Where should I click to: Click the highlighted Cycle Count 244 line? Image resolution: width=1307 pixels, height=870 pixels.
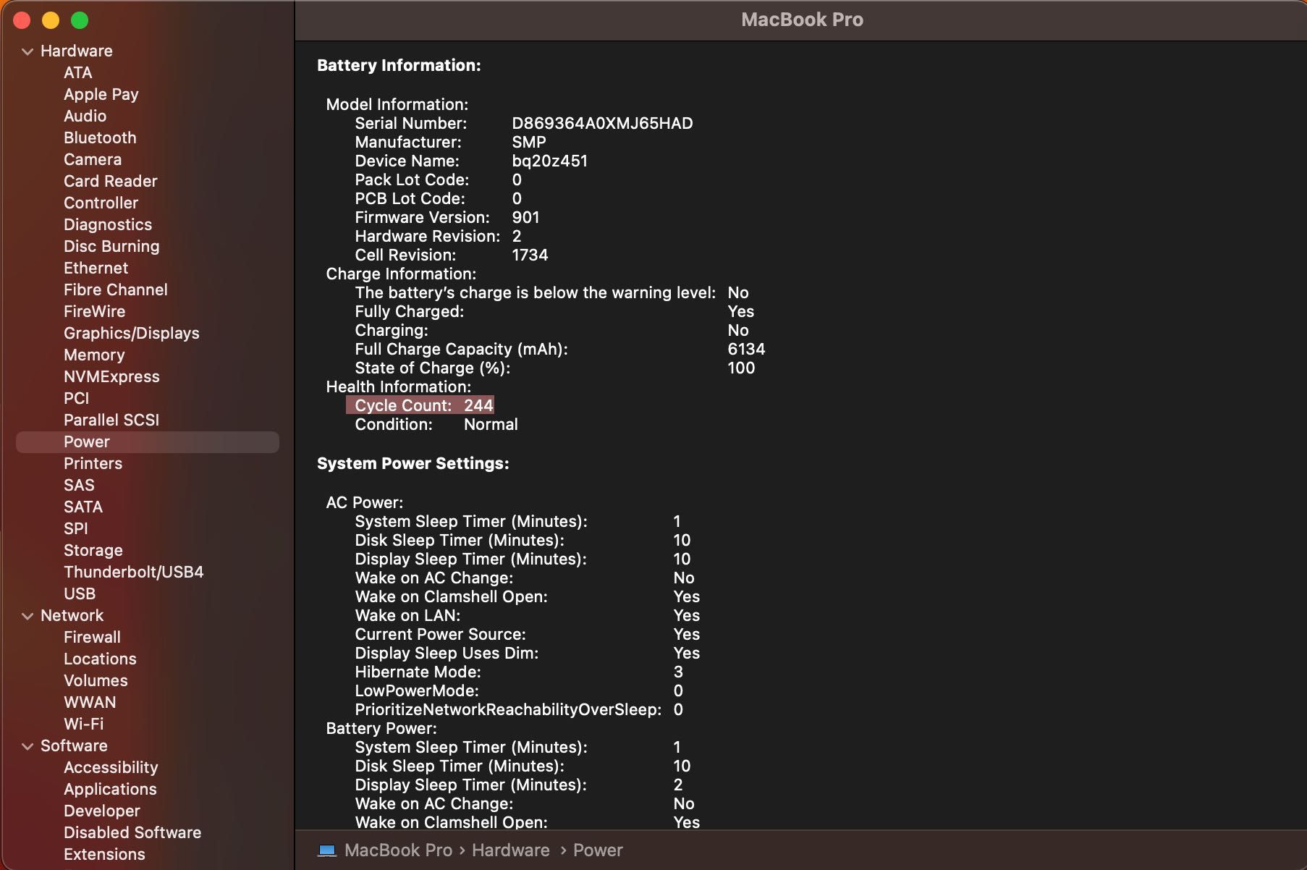420,405
